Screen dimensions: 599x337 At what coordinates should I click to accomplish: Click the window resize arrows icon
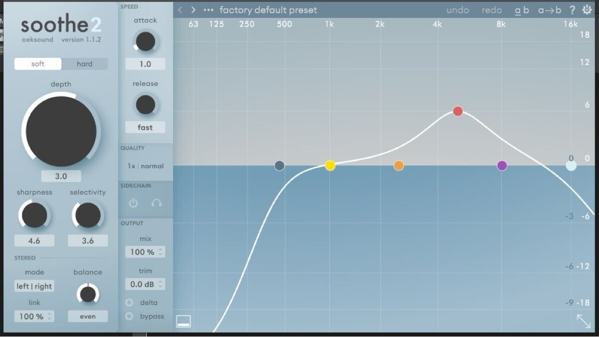pos(584,321)
